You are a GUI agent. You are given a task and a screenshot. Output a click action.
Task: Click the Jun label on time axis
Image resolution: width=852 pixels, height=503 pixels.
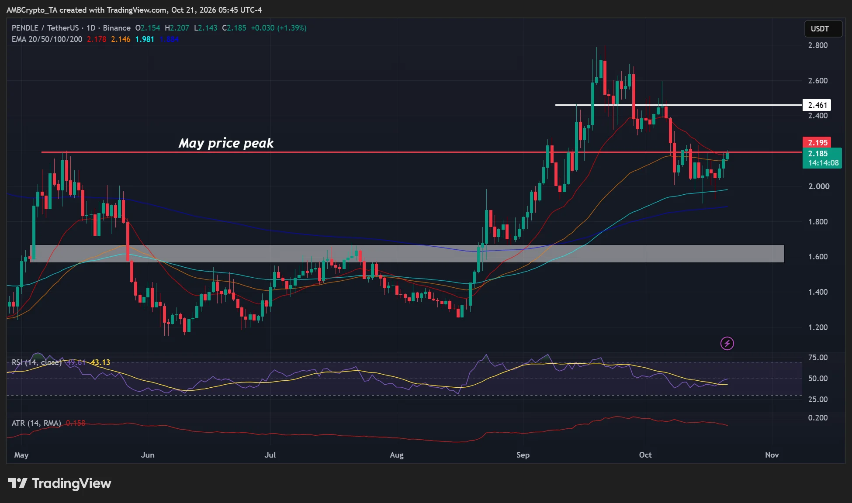[x=148, y=455]
